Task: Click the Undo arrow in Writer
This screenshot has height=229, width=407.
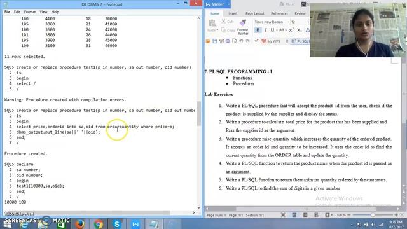Action: pos(241,41)
